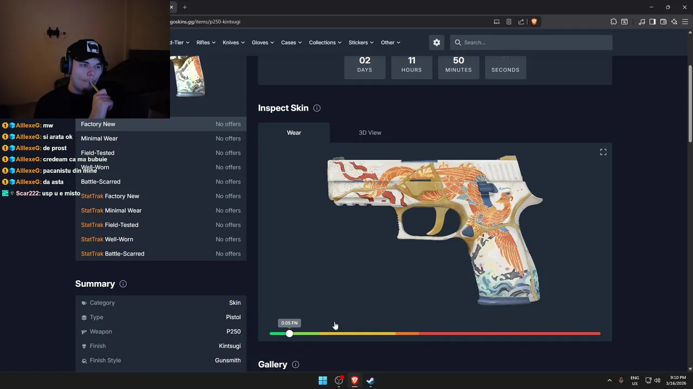Select the Battle-Scarred offers row
Image resolution: width=693 pixels, height=389 pixels.
click(x=161, y=182)
